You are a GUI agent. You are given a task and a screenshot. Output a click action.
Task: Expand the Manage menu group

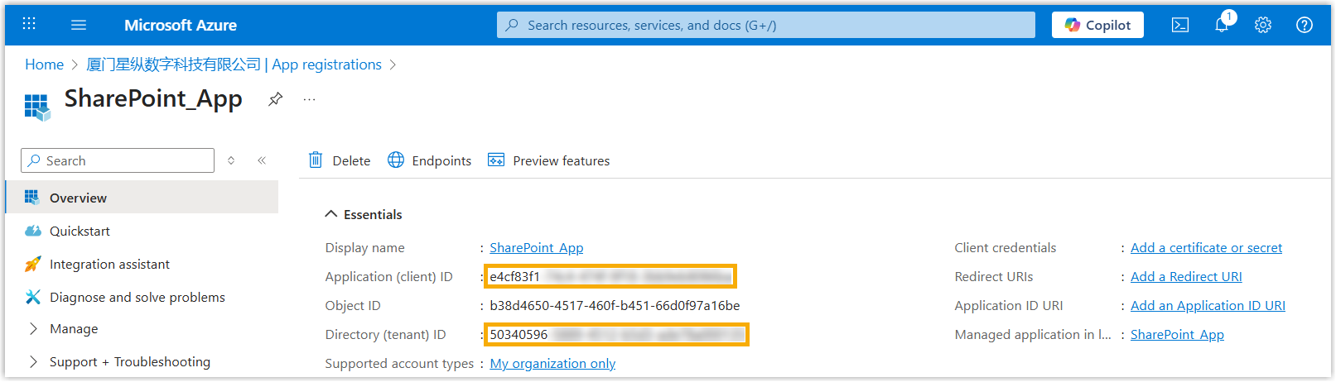click(34, 329)
